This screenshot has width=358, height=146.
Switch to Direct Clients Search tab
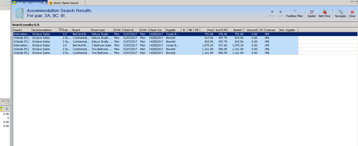[64, 3]
